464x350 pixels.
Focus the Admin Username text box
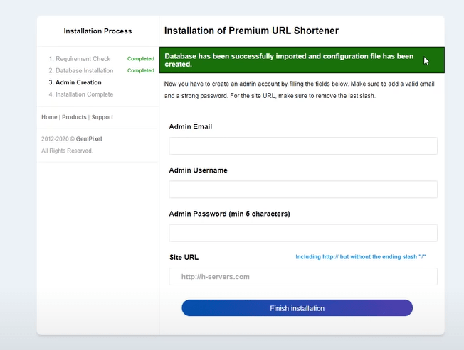302,190
